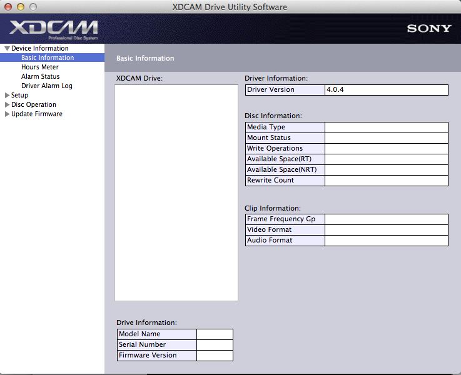
Task: Click the SONY logo
Action: (429, 29)
